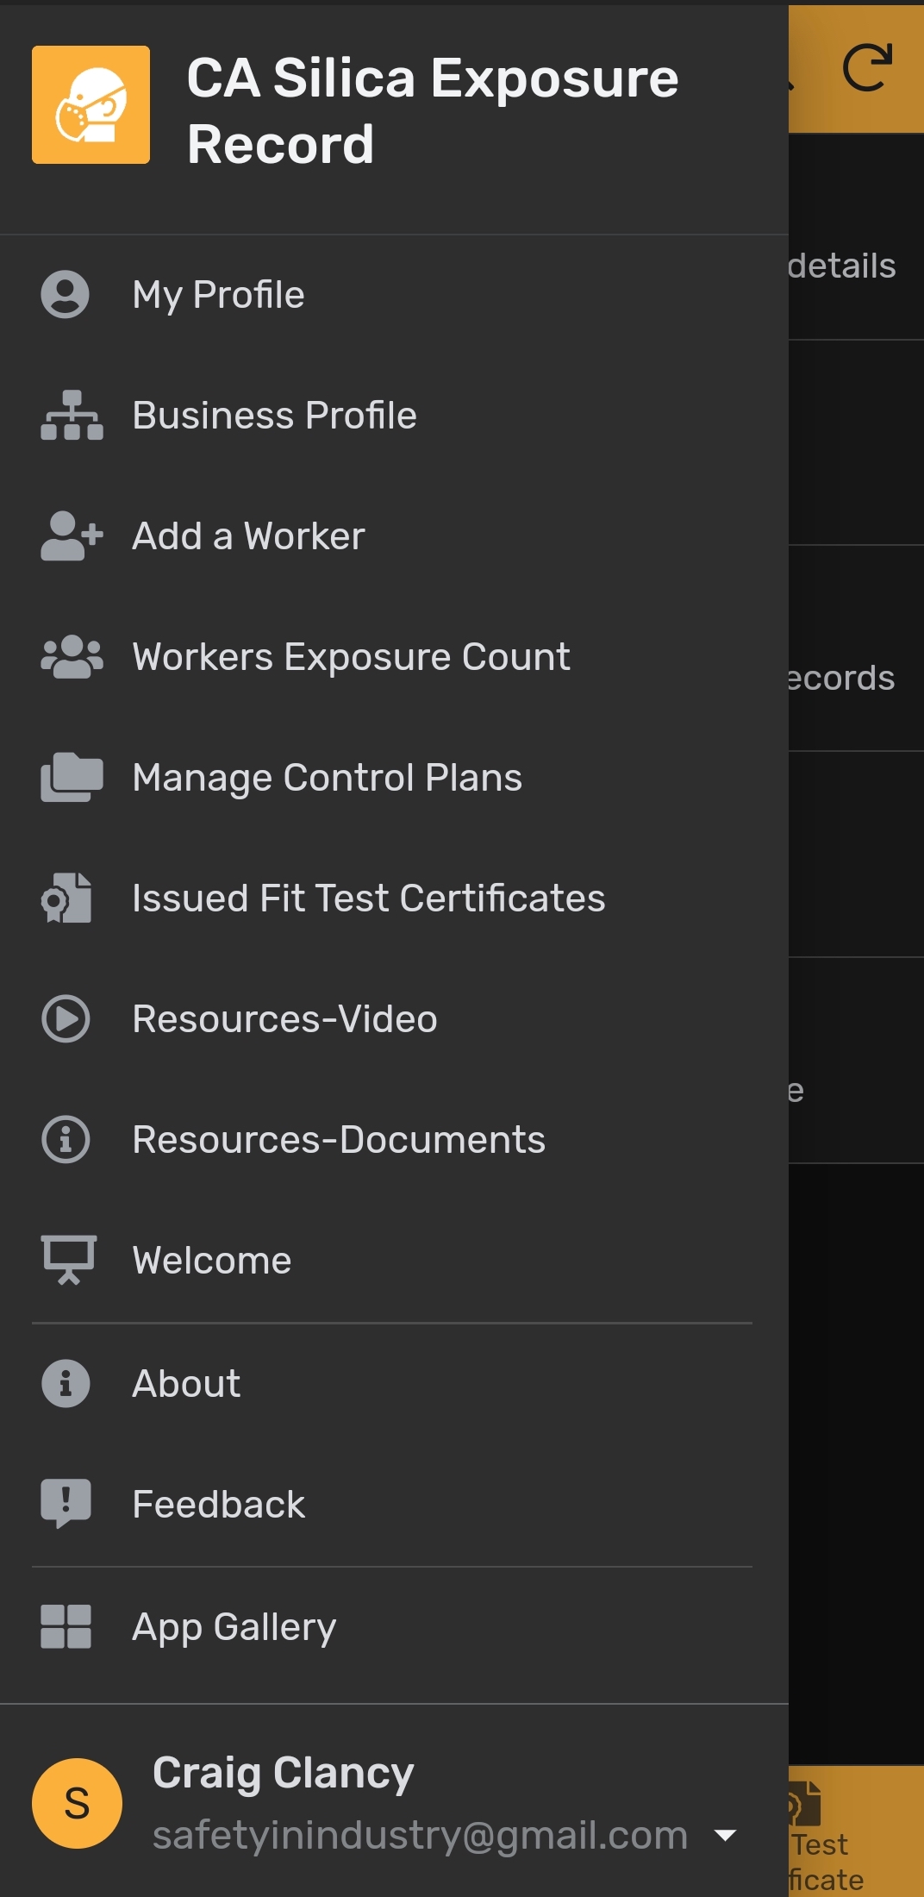This screenshot has width=924, height=1897.
Task: Click the Workers Exposure Count group icon
Action: (x=72, y=657)
